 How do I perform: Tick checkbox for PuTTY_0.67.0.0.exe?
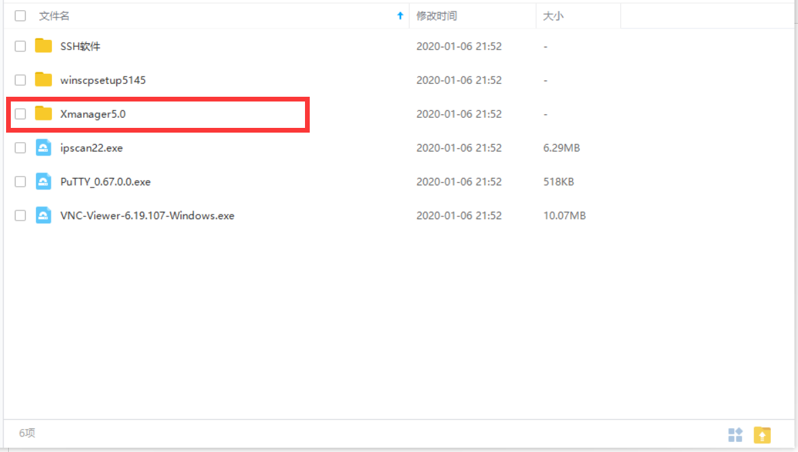[20, 182]
